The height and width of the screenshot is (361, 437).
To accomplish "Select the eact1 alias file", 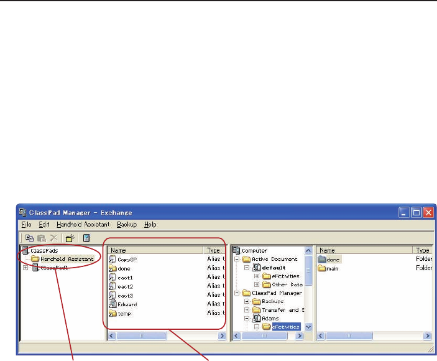I will coord(125,278).
